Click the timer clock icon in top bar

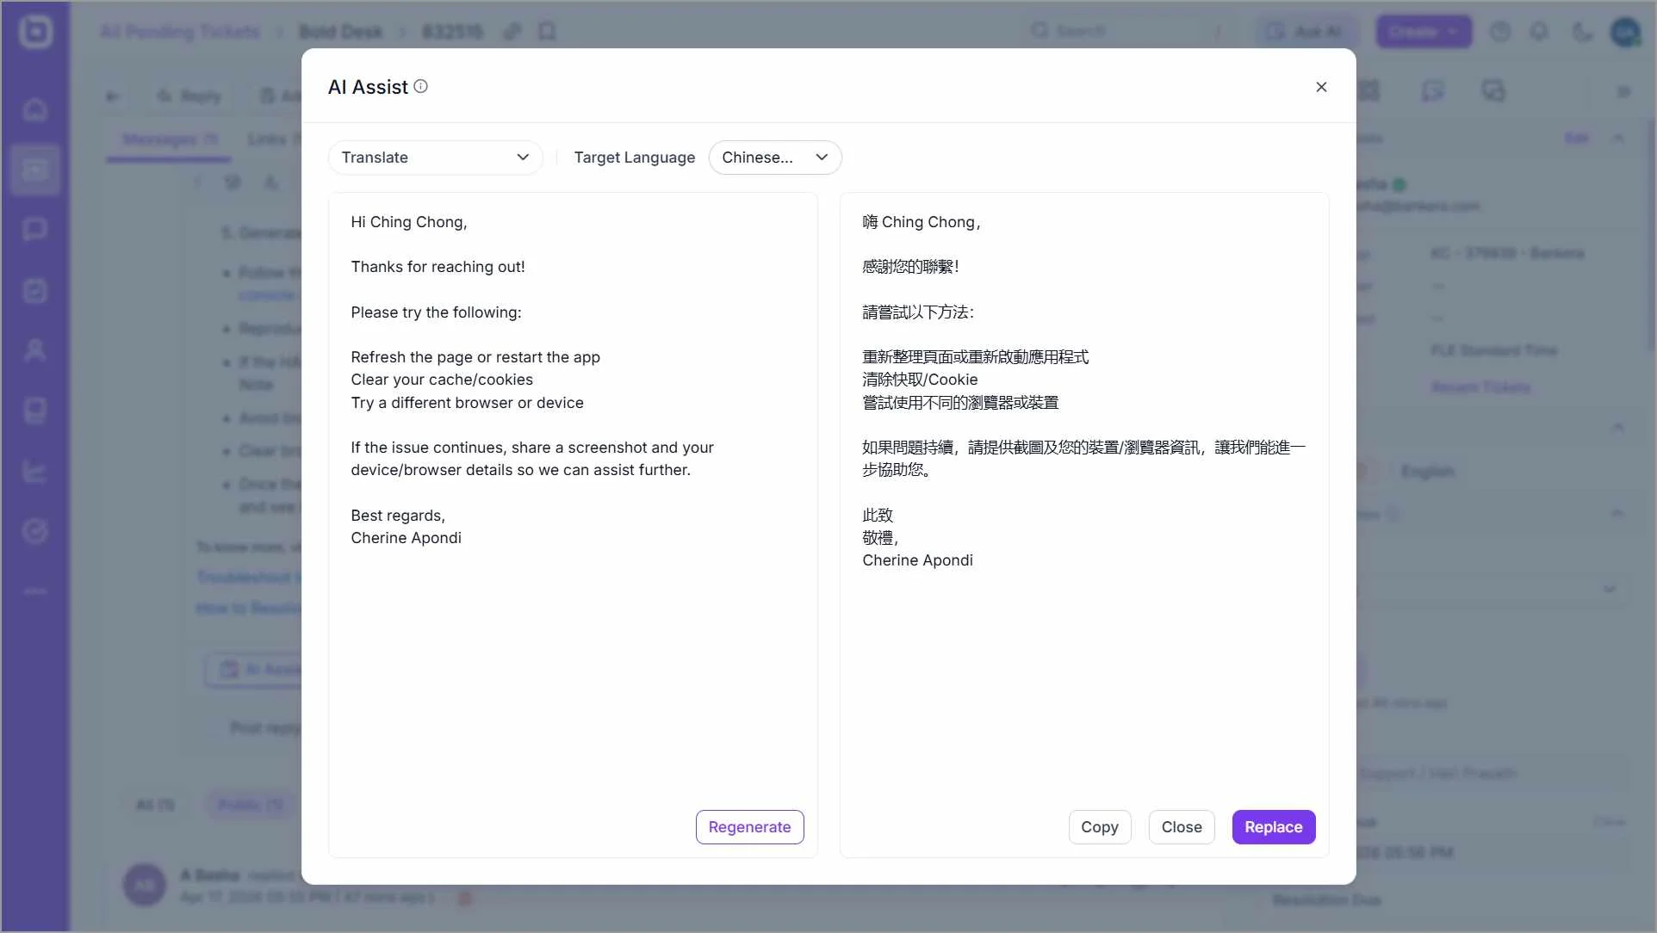(x=1500, y=32)
